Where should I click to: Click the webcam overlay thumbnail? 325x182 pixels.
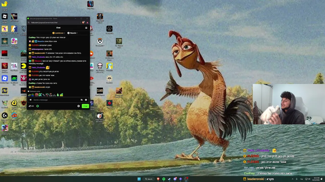pyautogui.click(x=289, y=104)
